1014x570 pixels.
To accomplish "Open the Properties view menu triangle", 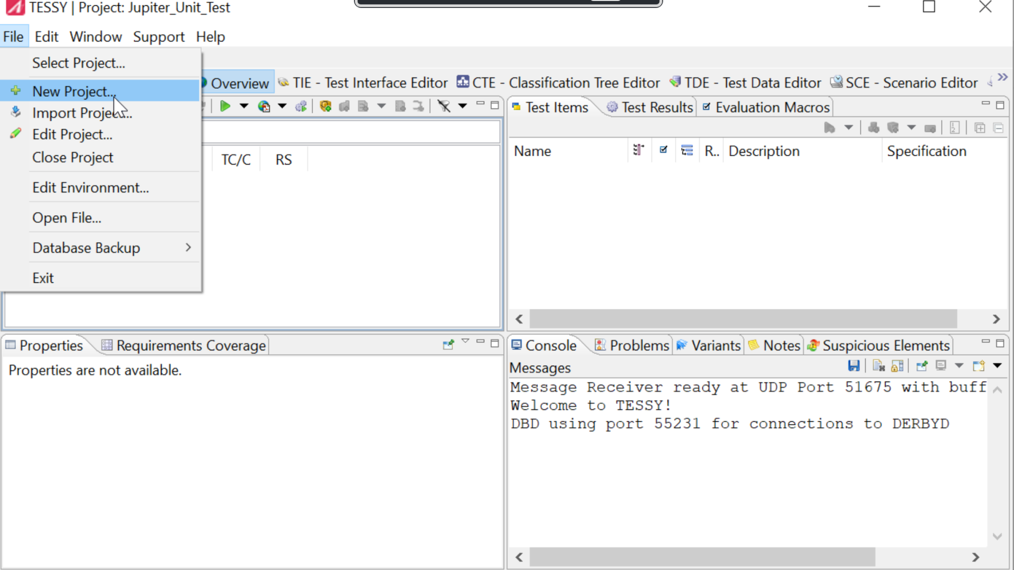I will coord(465,341).
